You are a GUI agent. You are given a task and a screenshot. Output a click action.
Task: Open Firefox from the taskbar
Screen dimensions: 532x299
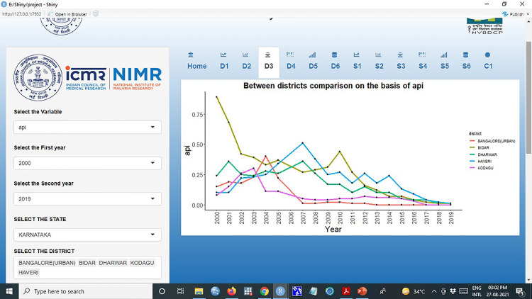231,291
